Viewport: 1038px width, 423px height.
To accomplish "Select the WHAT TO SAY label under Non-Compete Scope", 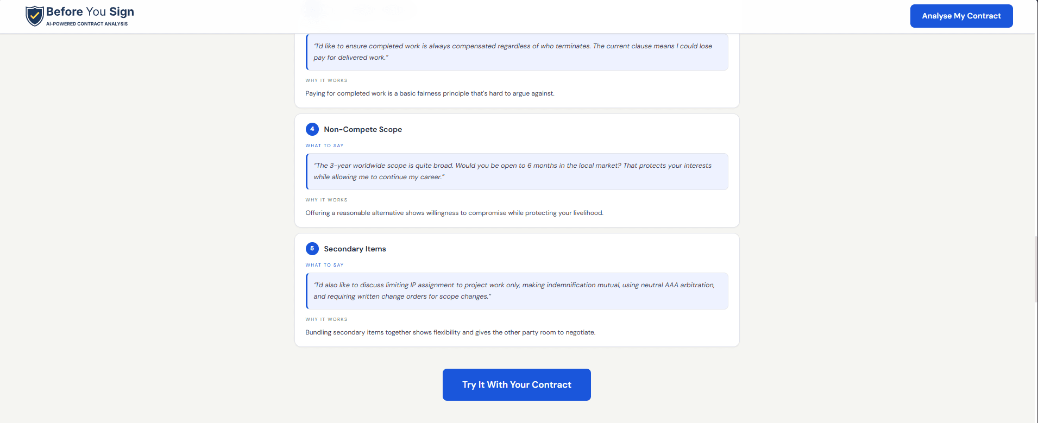I will coord(324,146).
